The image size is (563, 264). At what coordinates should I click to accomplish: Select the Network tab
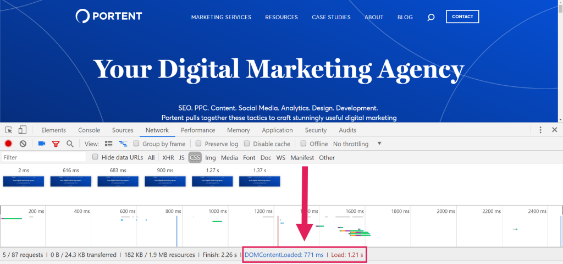point(157,130)
